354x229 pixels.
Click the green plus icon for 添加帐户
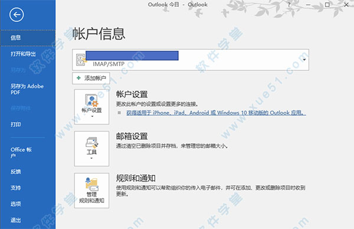78,78
